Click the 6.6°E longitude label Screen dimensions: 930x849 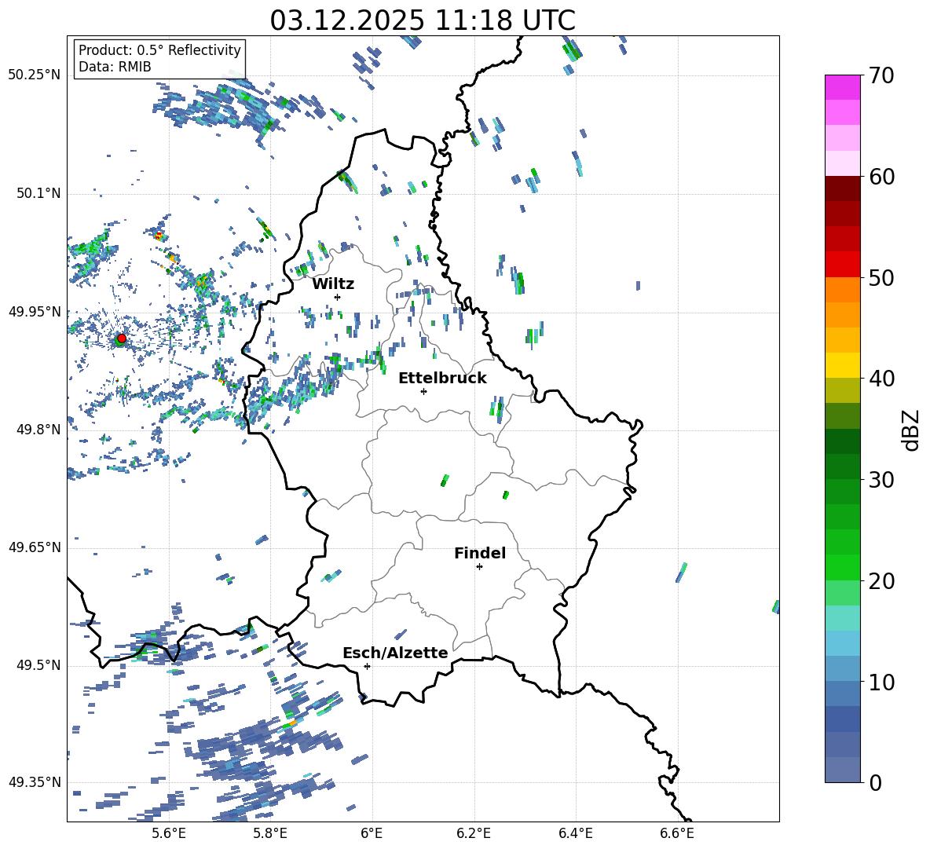click(x=677, y=834)
